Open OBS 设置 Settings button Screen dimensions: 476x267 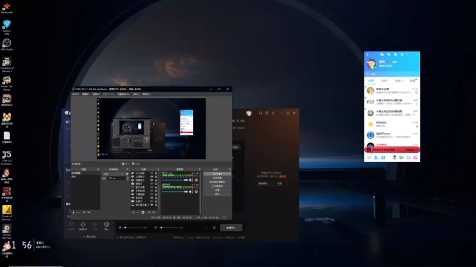[217, 190]
